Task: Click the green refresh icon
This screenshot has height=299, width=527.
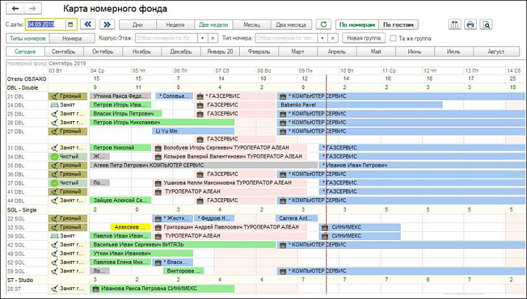Action: click(323, 24)
